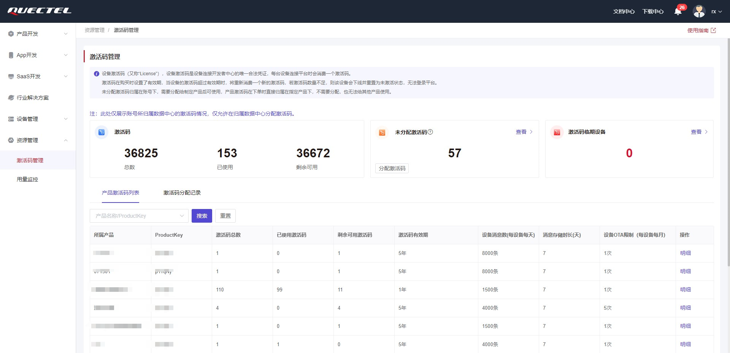
Task: Click the user avatar picture
Action: point(699,11)
